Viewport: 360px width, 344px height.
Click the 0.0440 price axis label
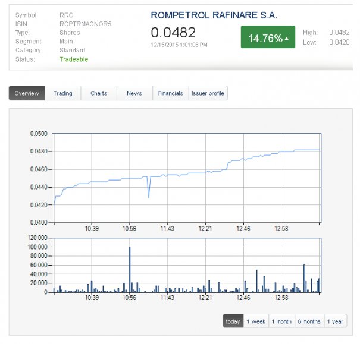point(39,187)
